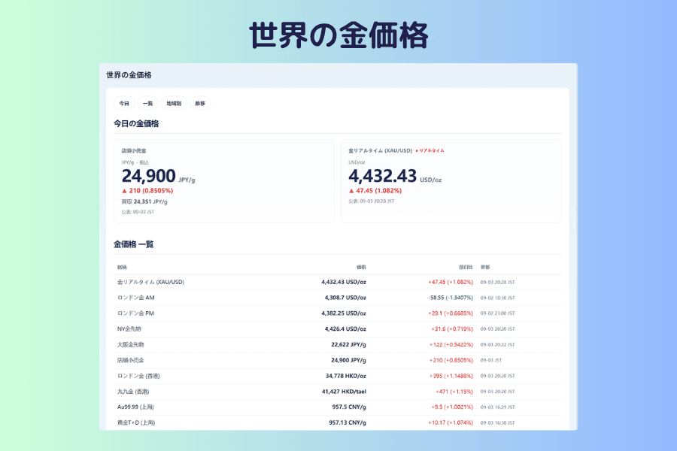Click the 22,622 JPY/g price cell
The height and width of the screenshot is (451, 677).
pos(348,344)
